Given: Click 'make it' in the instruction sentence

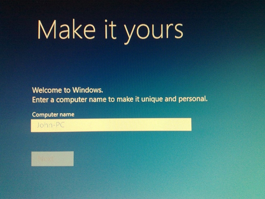Looking at the screenshot, I should coord(139,99).
